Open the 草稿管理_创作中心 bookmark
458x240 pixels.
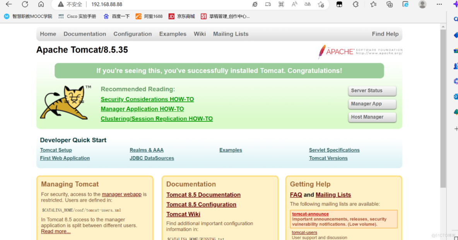(x=225, y=16)
